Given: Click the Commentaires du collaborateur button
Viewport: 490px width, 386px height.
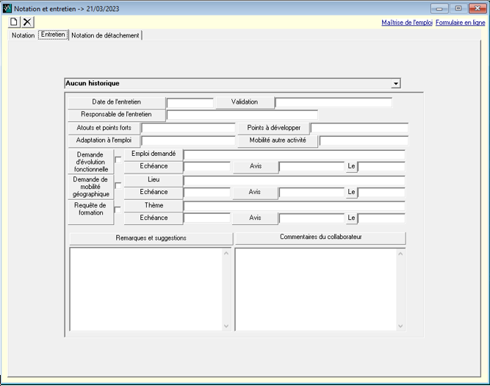Looking at the screenshot, I should tap(320, 237).
